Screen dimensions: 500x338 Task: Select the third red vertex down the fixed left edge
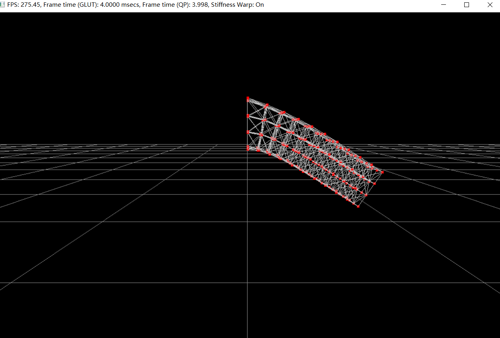coord(248,132)
